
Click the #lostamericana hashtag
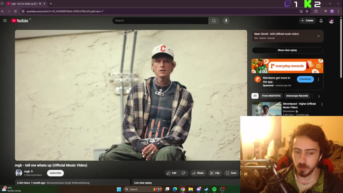(x=55, y=183)
